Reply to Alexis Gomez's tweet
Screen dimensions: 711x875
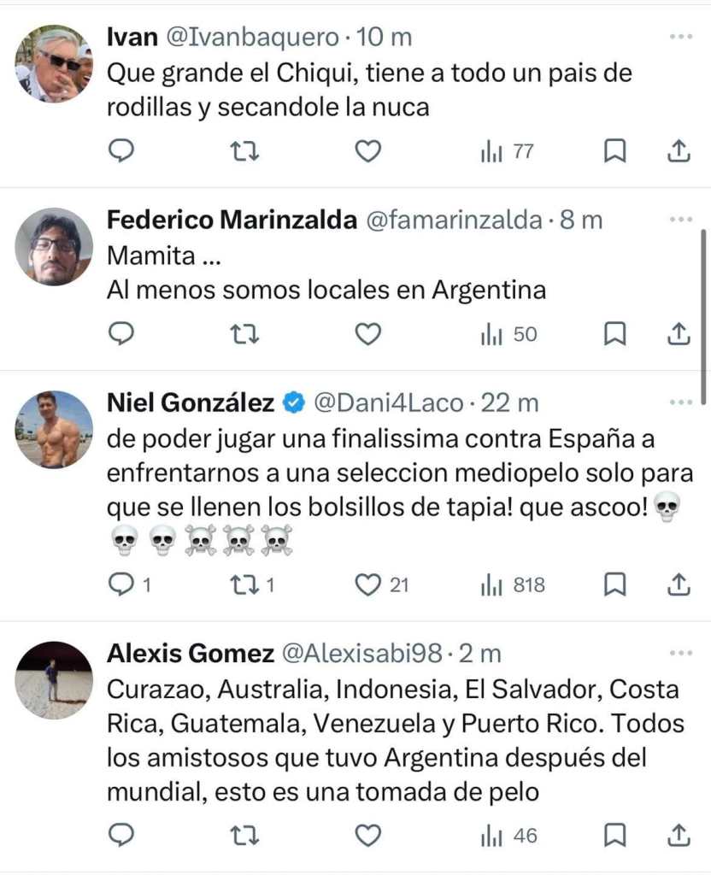coord(122,835)
